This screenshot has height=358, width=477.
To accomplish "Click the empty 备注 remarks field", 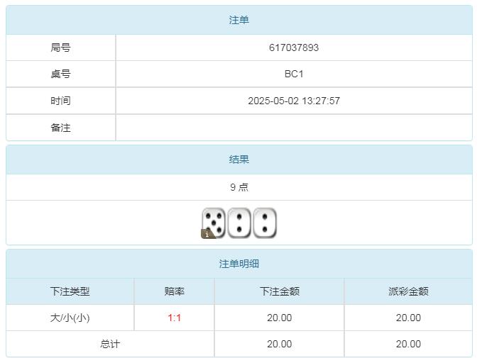I will pyautogui.click(x=294, y=128).
